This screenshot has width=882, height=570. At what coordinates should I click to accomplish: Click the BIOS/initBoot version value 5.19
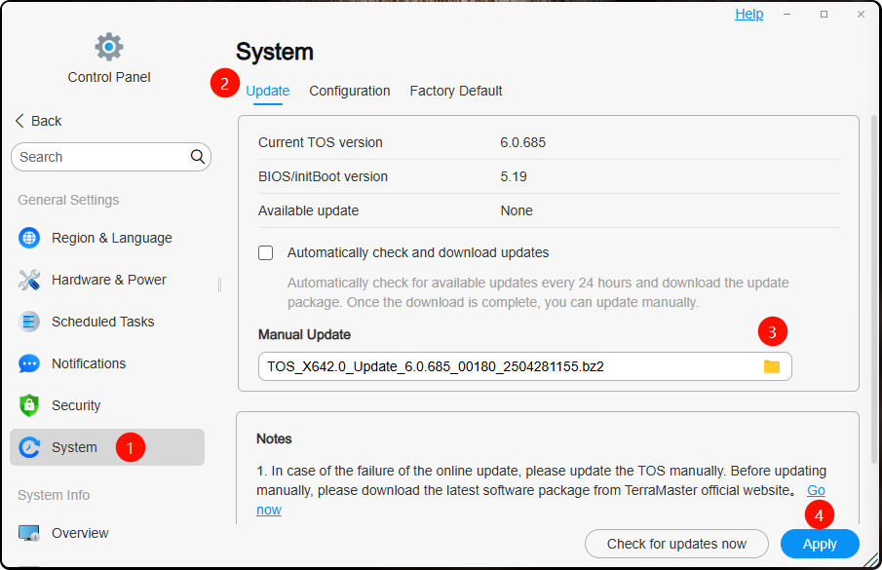coord(514,176)
